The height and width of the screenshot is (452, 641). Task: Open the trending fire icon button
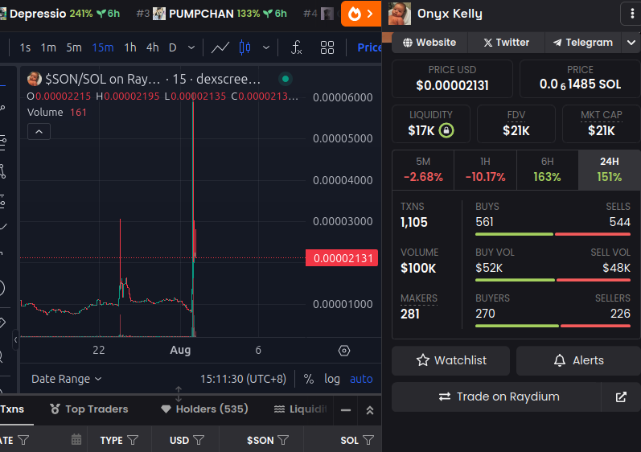[361, 14]
